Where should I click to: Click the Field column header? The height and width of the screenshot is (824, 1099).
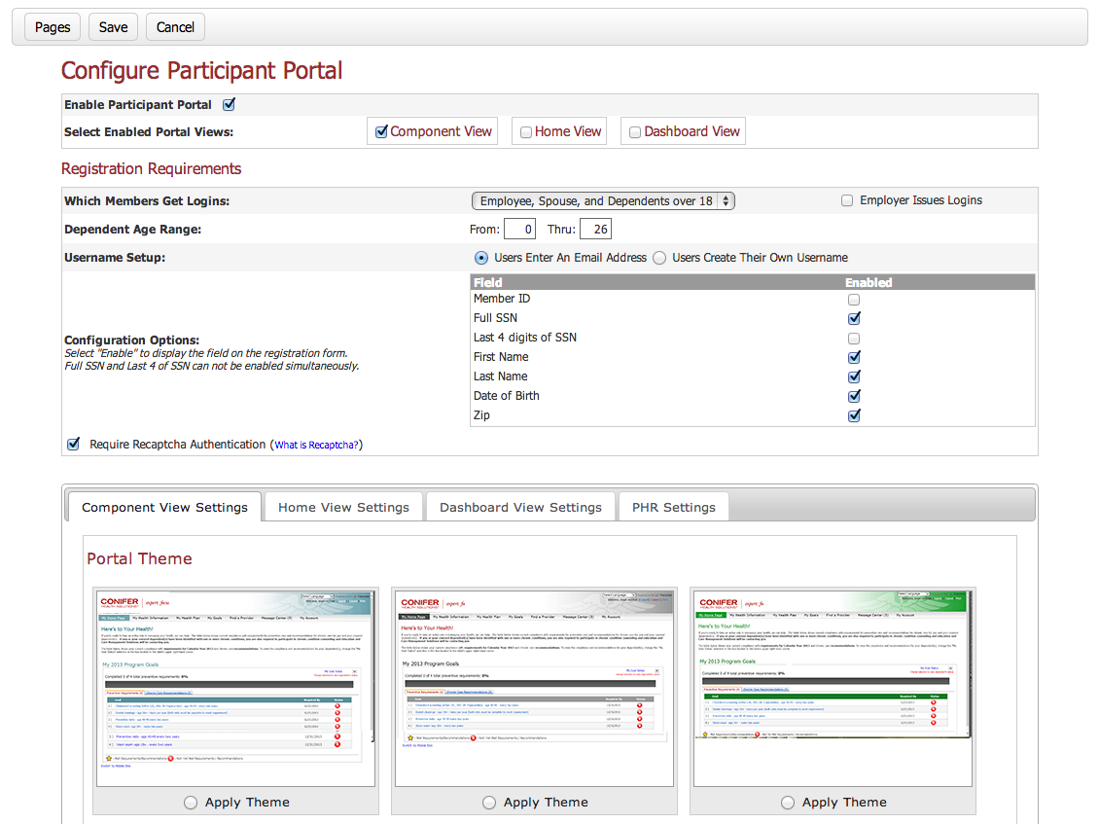488,283
